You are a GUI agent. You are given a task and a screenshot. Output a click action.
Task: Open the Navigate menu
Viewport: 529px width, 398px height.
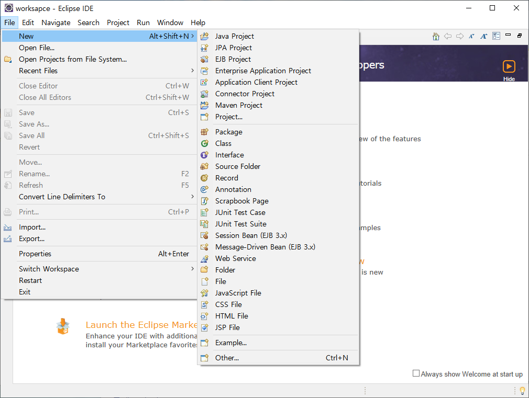[x=56, y=22]
